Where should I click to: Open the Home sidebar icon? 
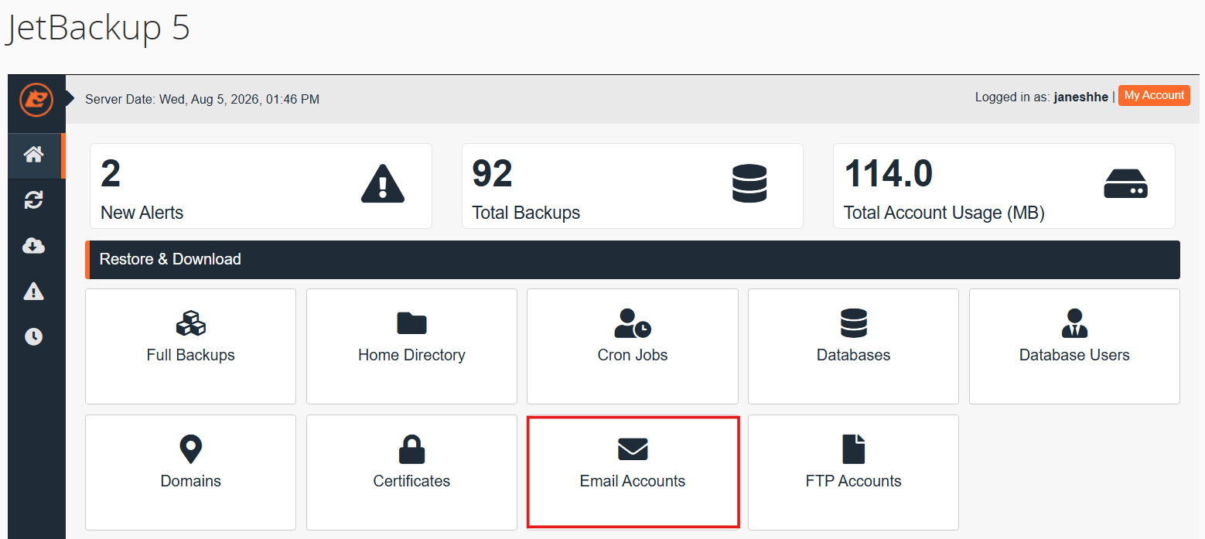pos(33,155)
